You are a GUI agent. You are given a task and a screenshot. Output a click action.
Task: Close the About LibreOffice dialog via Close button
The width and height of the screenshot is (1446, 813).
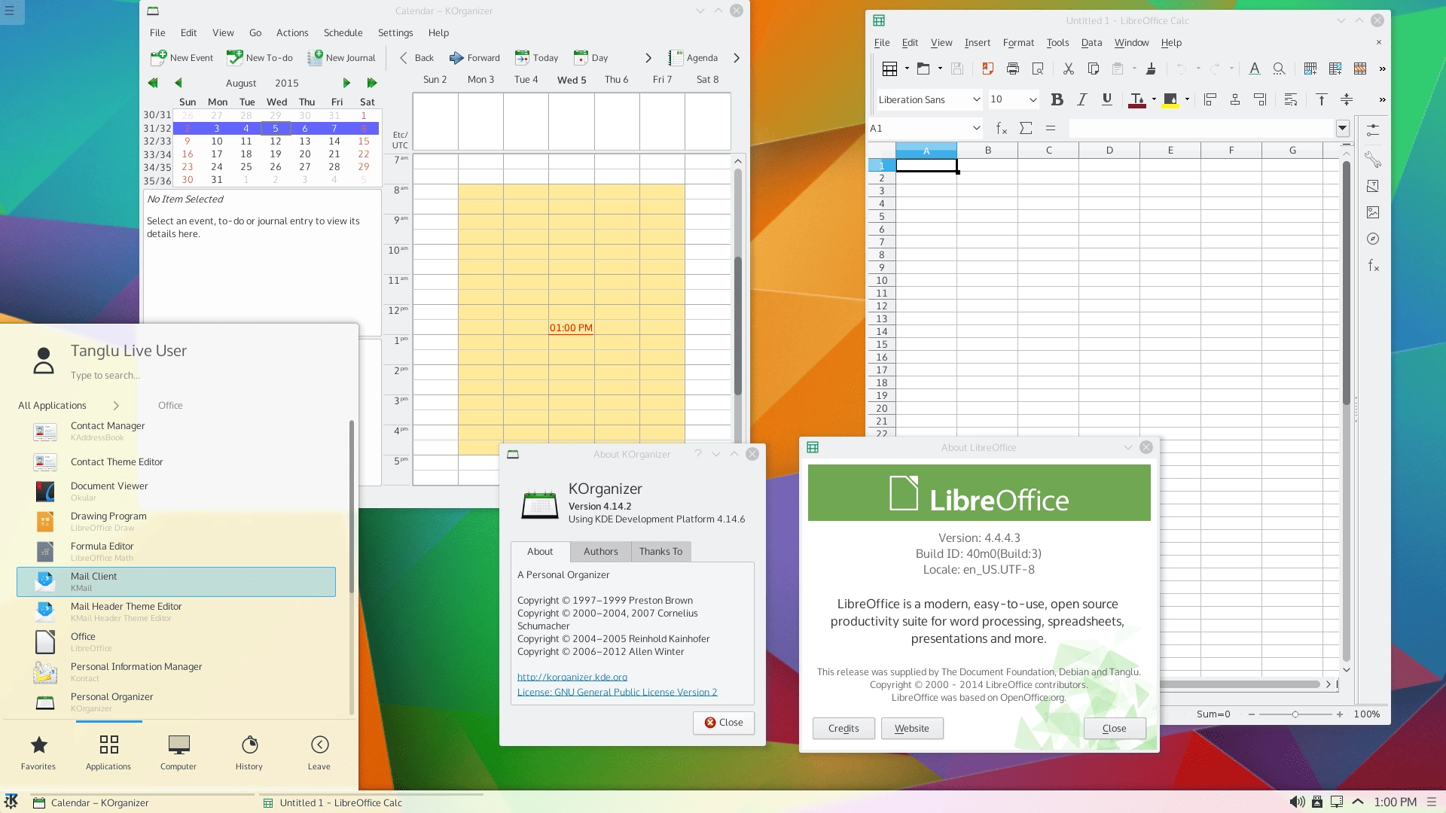[x=1115, y=729]
